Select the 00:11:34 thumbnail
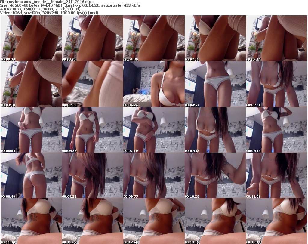The image size is (308, 244). coord(31,221)
